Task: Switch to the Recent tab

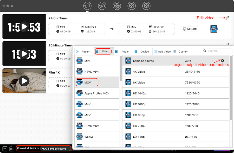Action: pos(84,52)
